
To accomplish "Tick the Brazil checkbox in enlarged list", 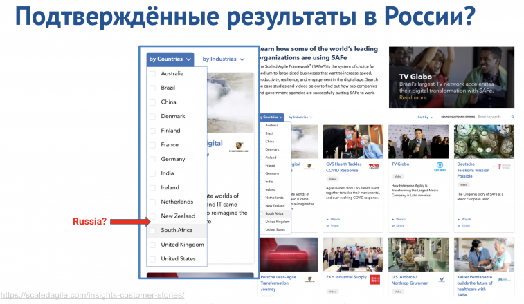I will (x=152, y=88).
